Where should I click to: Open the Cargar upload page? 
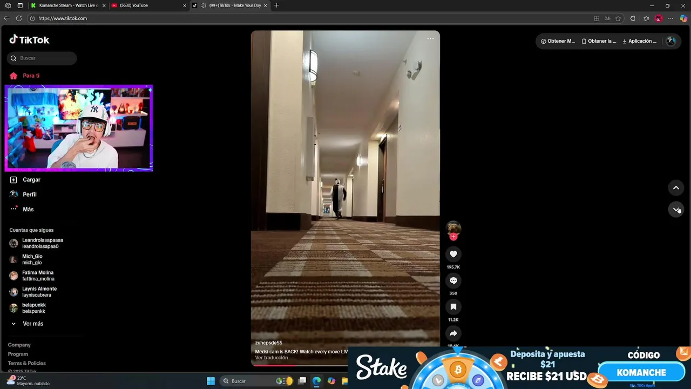pos(26,179)
